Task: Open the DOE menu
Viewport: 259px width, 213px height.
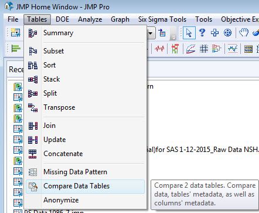Action: point(62,19)
